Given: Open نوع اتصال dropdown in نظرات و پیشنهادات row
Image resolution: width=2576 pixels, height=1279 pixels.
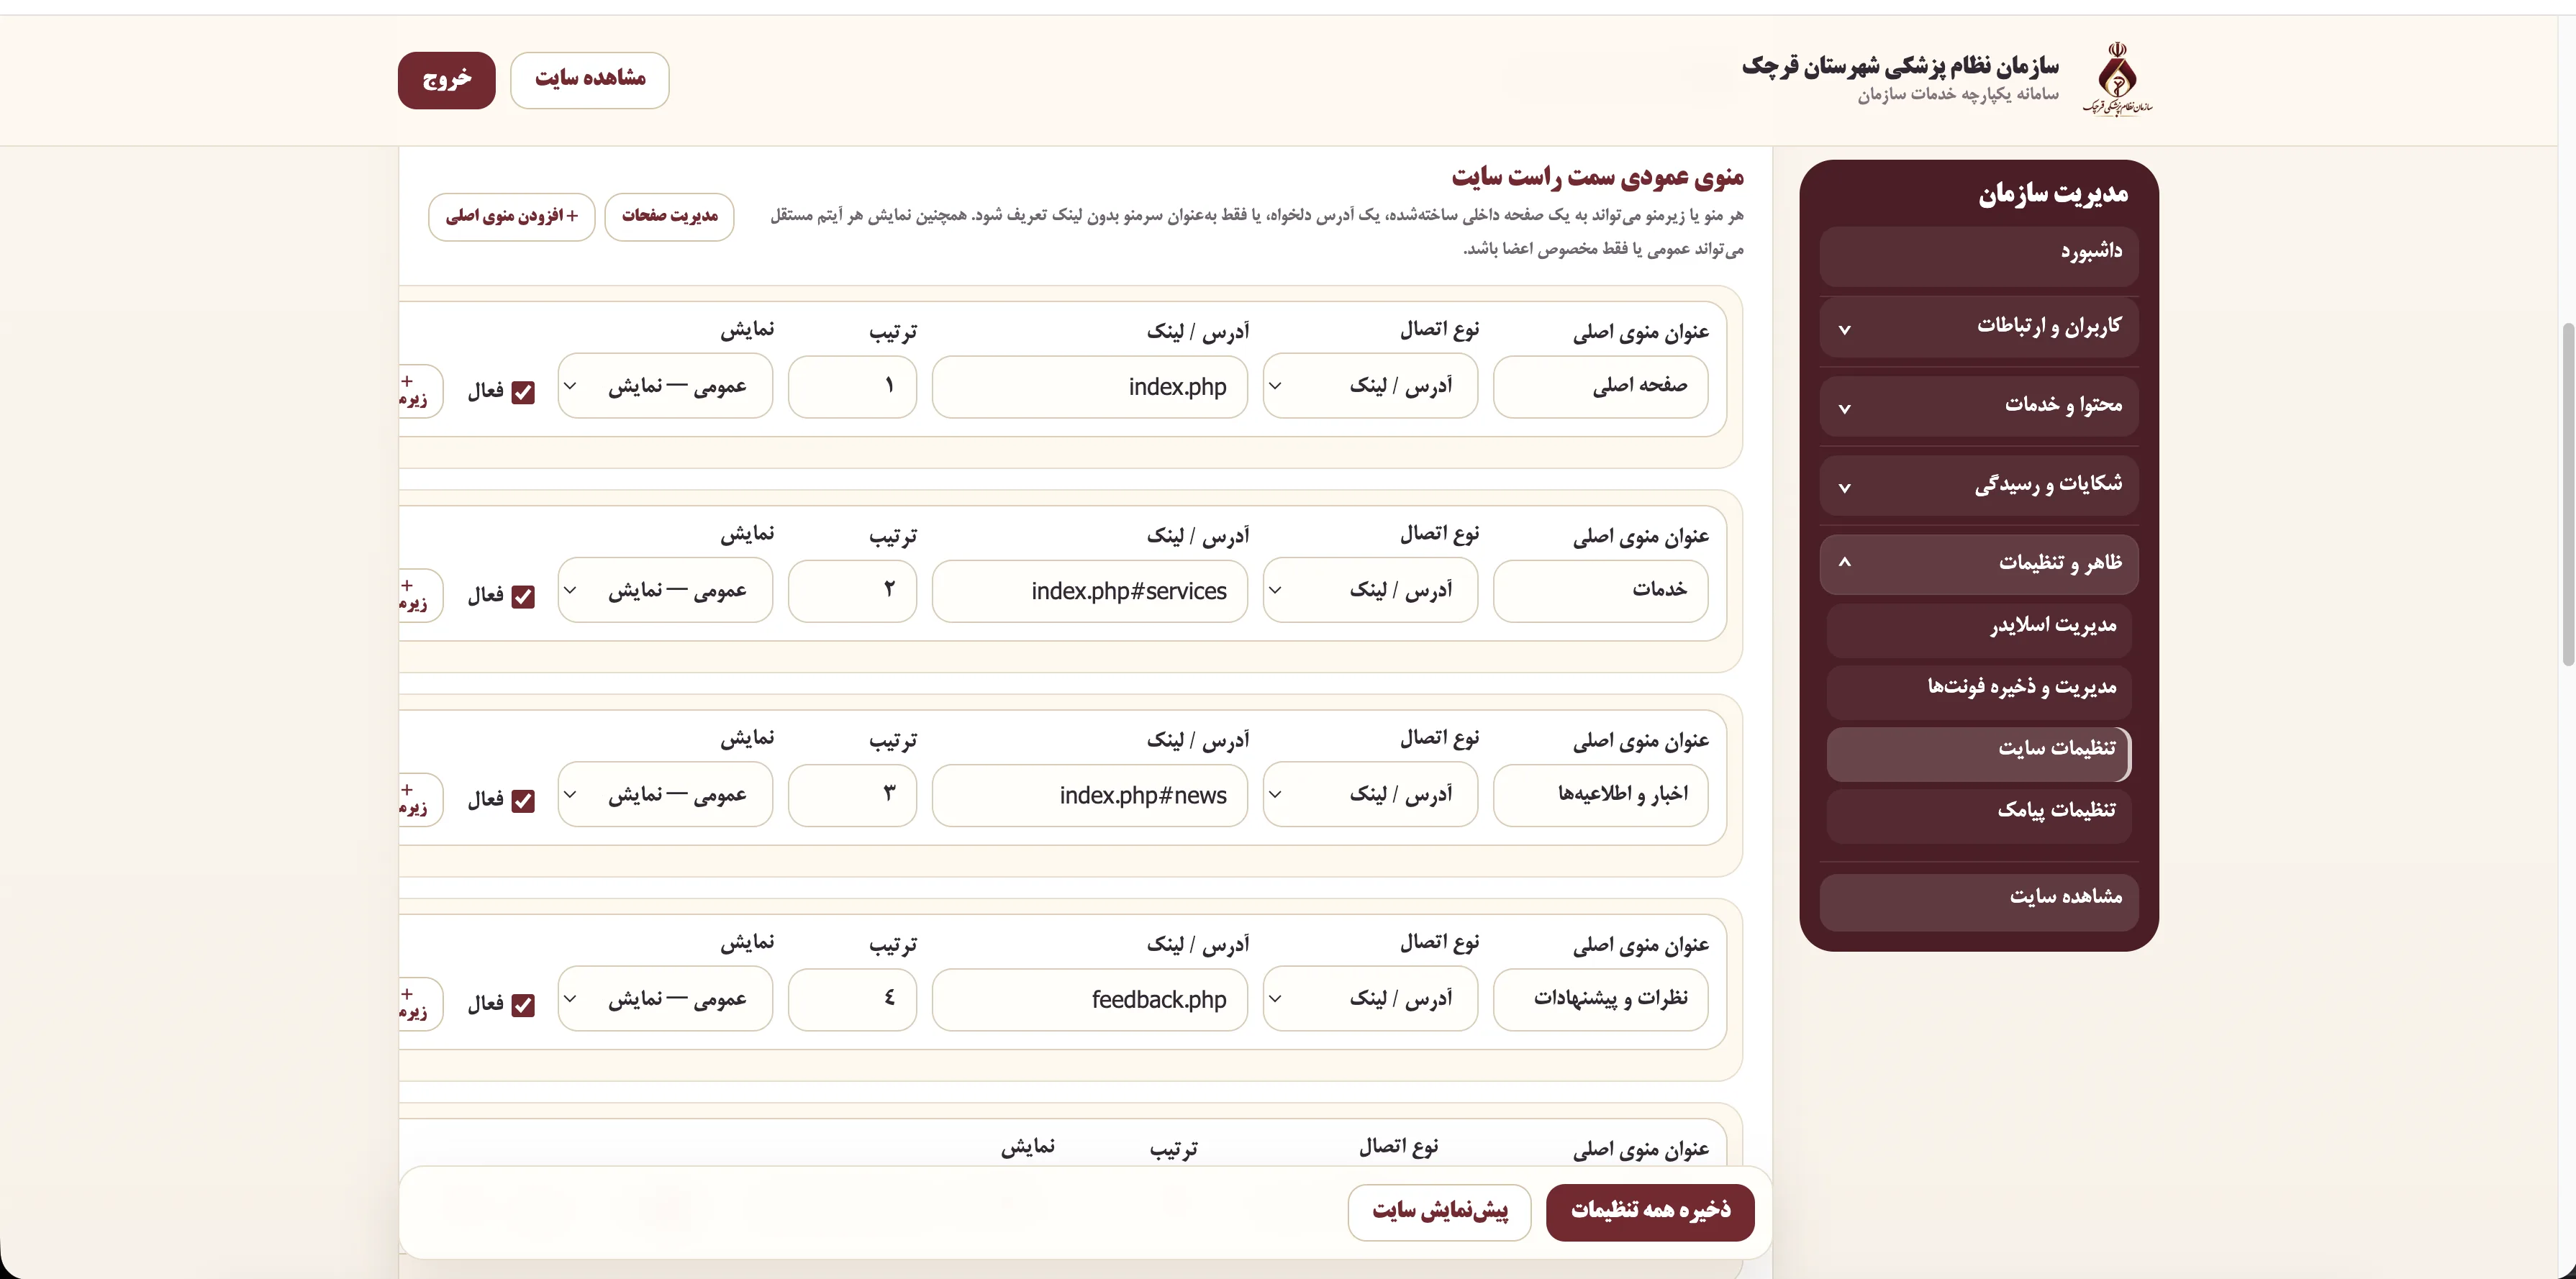Looking at the screenshot, I should 1370,998.
